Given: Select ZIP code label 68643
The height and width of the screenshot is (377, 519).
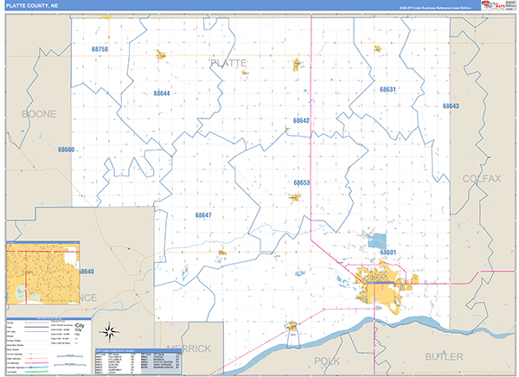Looking at the screenshot, I should [451, 105].
